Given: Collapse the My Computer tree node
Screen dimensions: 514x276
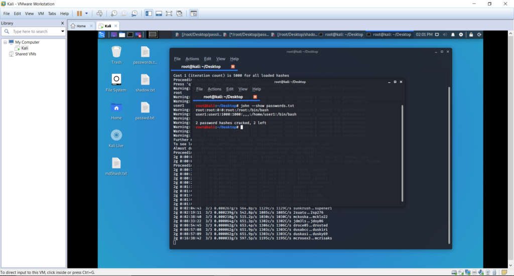Looking at the screenshot, I should (5, 42).
